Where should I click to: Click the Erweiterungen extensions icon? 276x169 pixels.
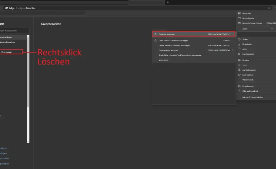(239, 54)
